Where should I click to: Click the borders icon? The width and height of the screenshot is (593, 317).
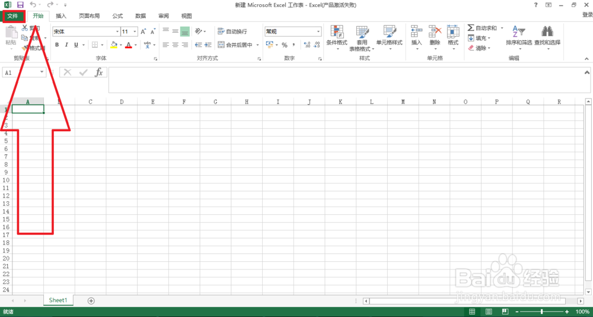pos(95,45)
